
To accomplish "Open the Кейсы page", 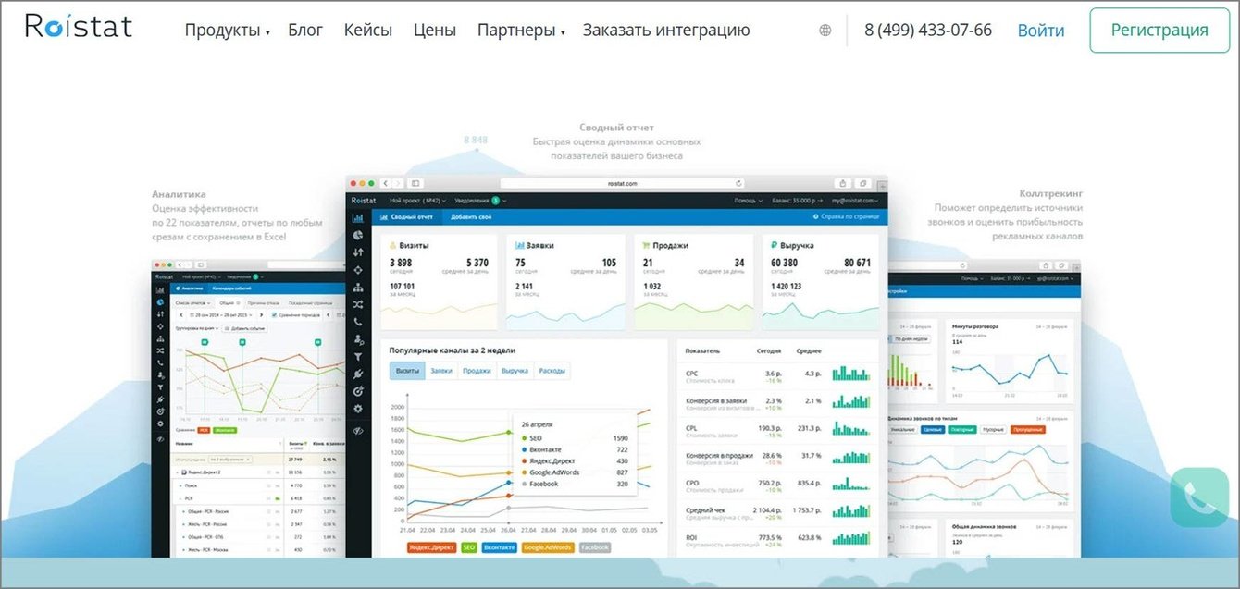I will (x=368, y=31).
